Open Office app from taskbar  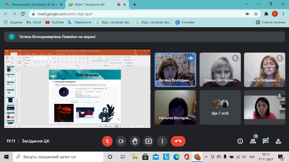click(x=187, y=157)
